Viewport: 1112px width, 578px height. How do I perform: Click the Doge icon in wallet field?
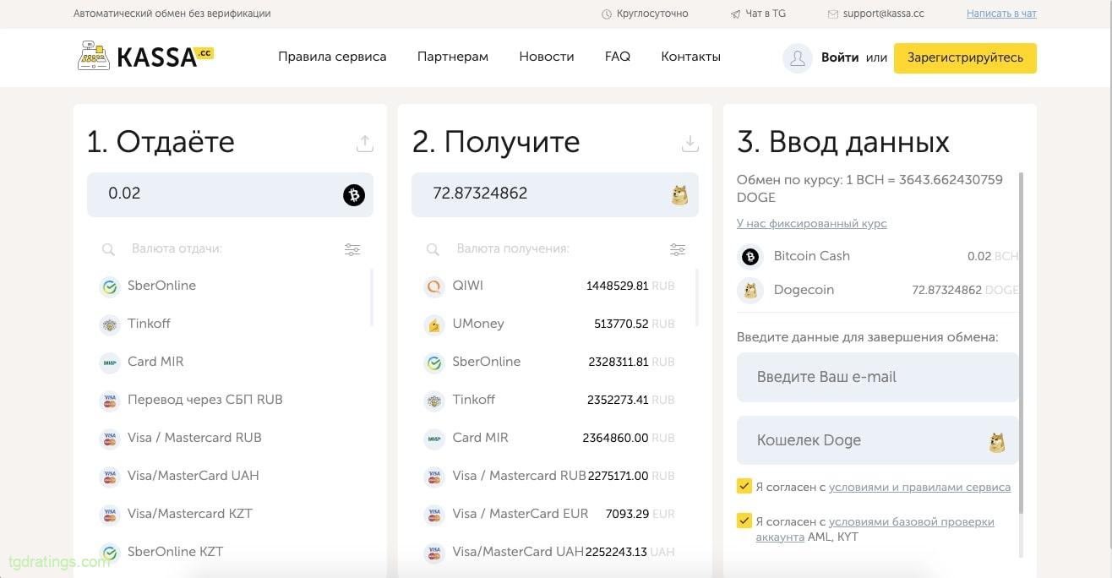[997, 441]
